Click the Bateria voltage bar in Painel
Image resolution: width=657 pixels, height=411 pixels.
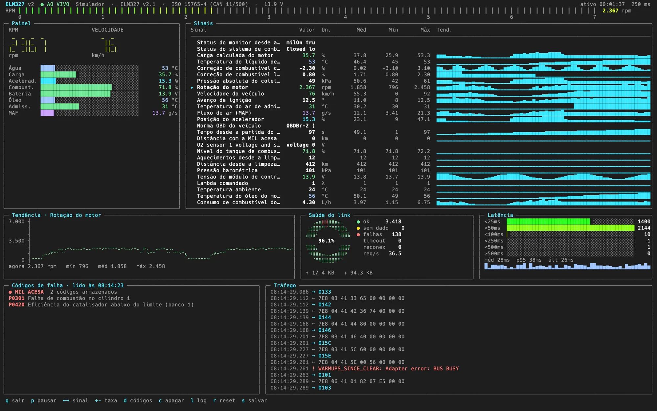(90, 94)
